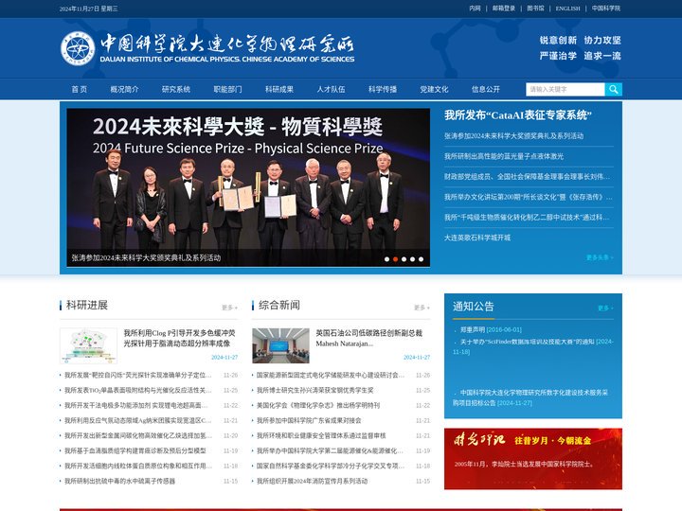
Task: Switch to the ENGLISH site
Action: click(567, 9)
